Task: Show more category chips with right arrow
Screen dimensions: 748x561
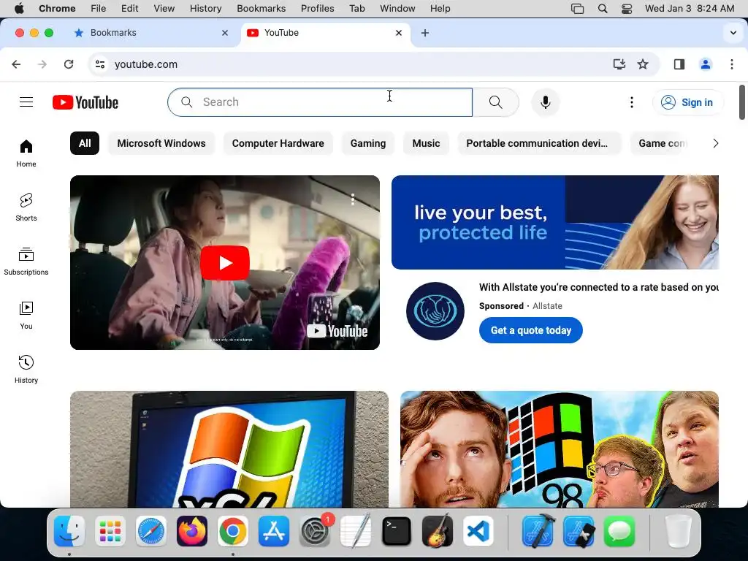Action: coord(715,143)
